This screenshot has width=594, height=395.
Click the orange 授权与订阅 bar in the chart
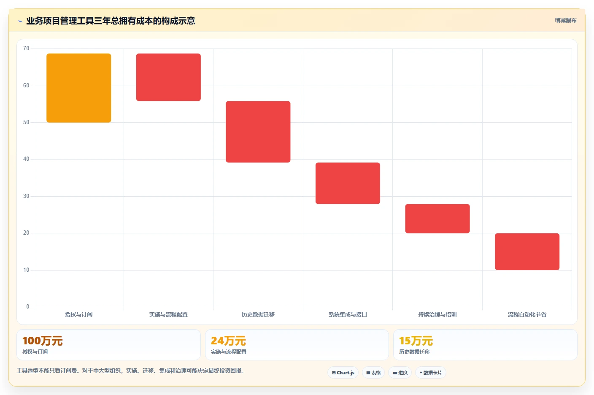click(x=79, y=88)
